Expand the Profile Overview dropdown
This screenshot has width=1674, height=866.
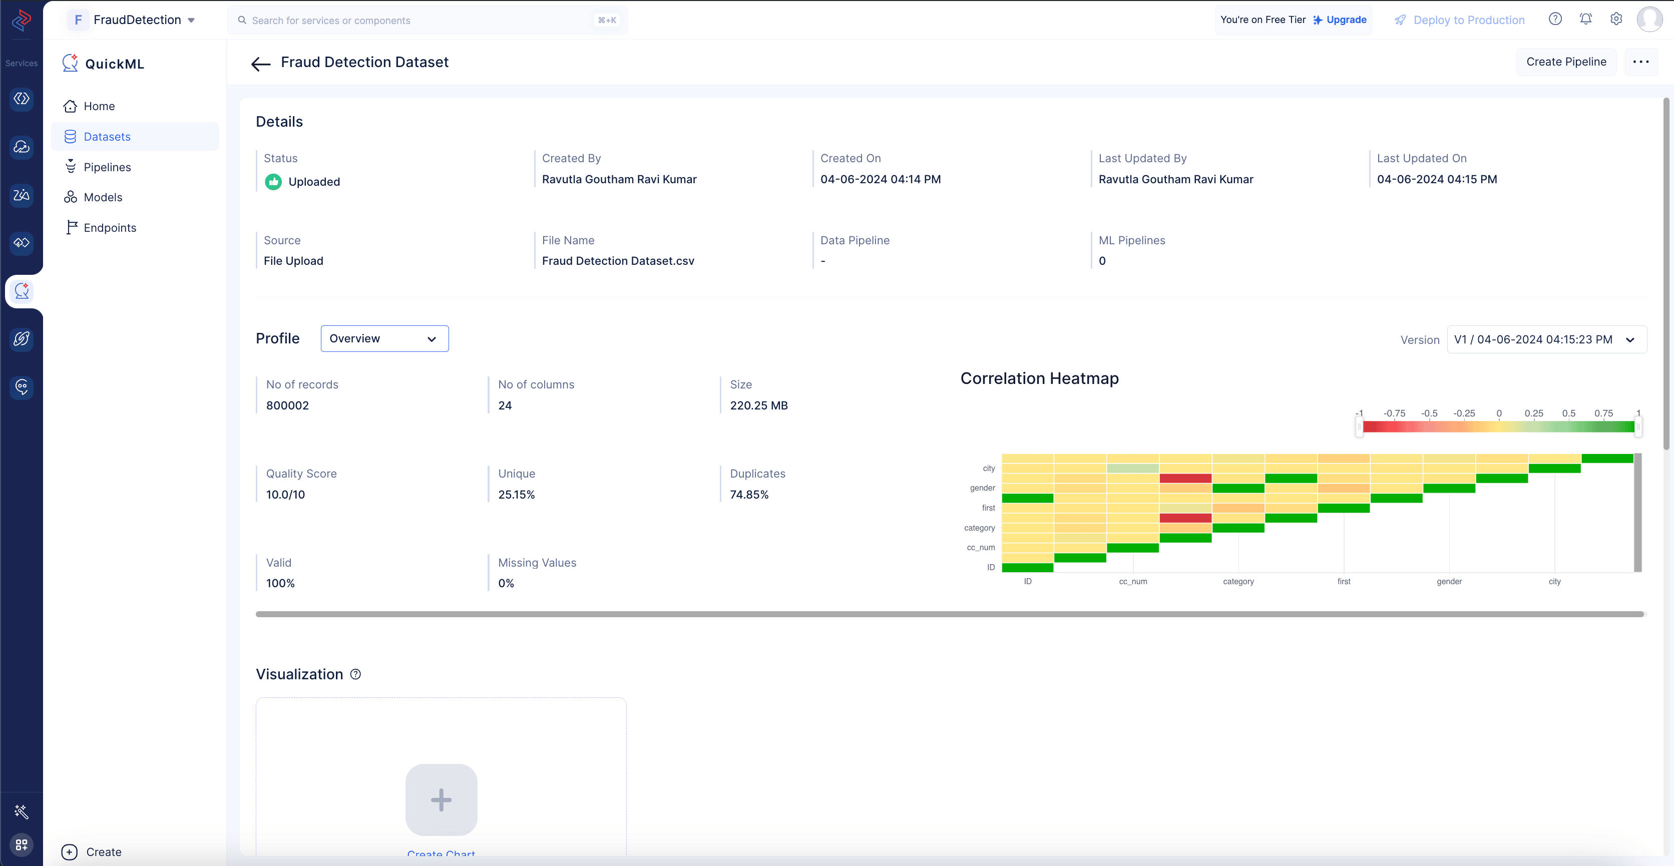pos(383,338)
